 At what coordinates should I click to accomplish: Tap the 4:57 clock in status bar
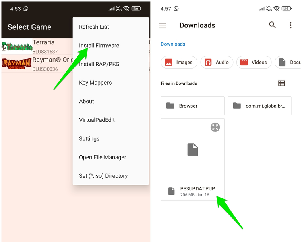(x=165, y=9)
